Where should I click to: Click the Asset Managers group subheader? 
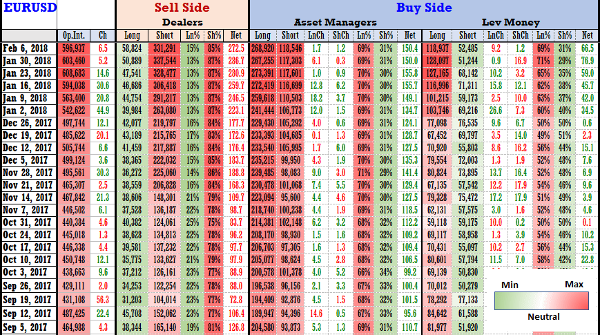pos(335,22)
